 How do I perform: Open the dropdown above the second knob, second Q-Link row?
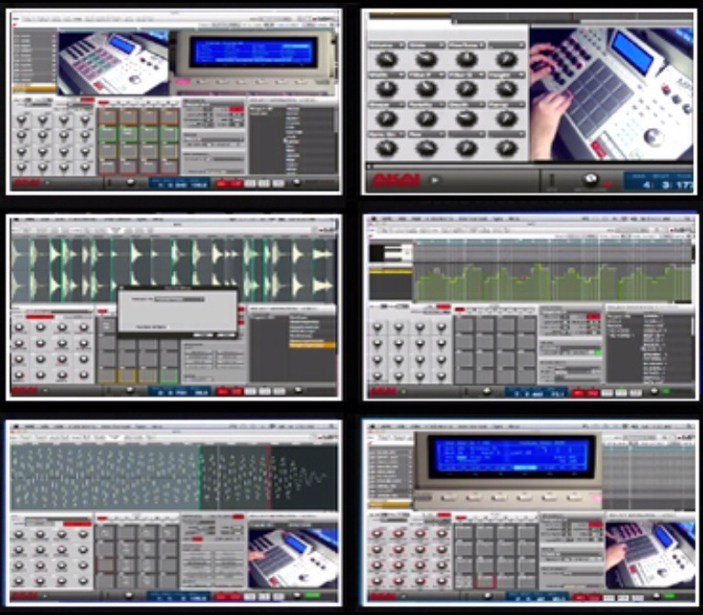(x=427, y=75)
